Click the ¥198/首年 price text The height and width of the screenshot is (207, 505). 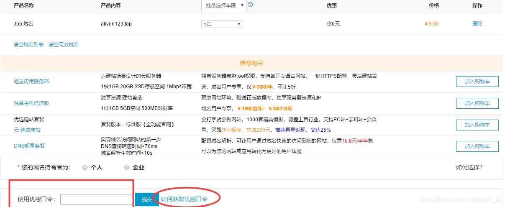coord(251,109)
